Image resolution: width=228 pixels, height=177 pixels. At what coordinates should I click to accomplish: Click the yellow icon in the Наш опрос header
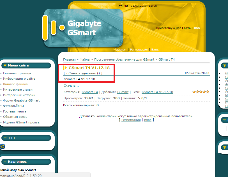(x=5, y=162)
